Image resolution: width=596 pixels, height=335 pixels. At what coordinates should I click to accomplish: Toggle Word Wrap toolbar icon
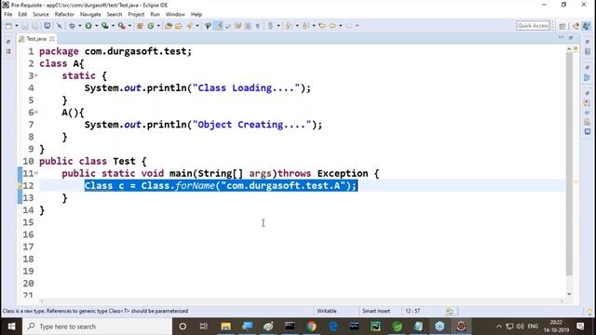click(228, 26)
